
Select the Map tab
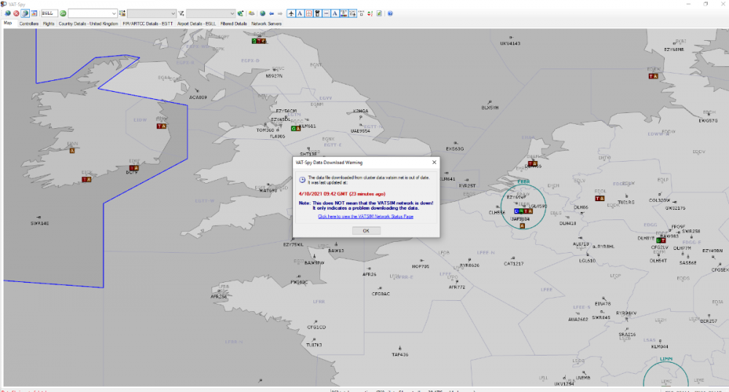click(x=8, y=23)
